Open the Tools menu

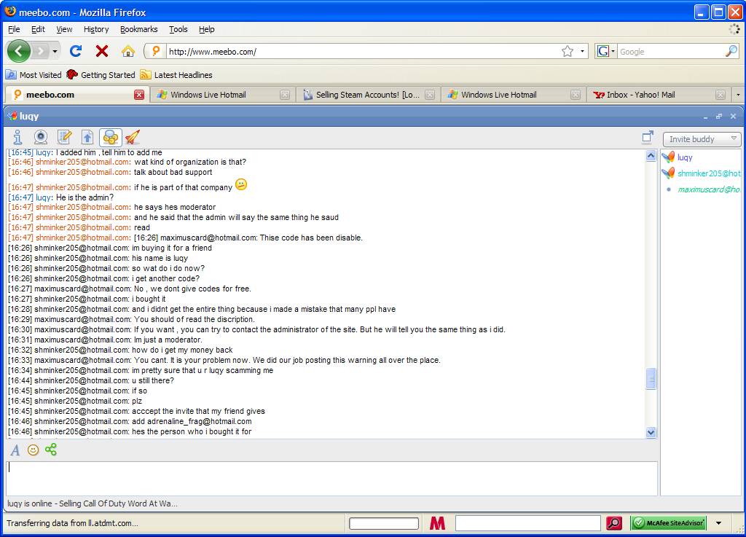point(178,29)
